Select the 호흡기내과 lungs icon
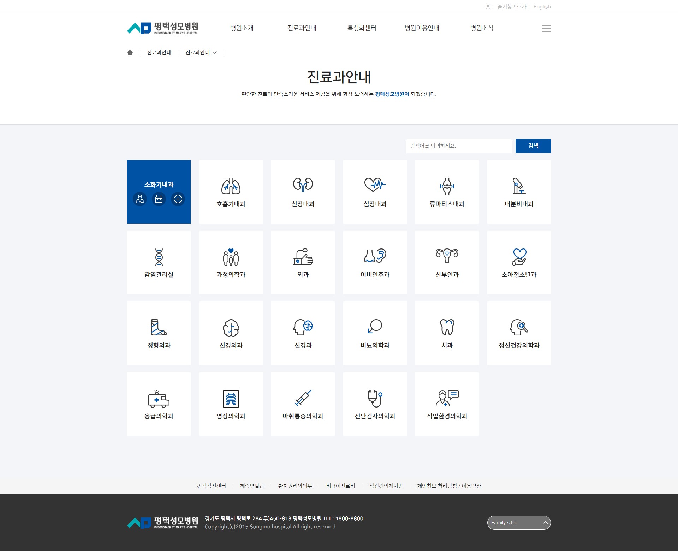This screenshot has width=678, height=551. click(x=231, y=186)
